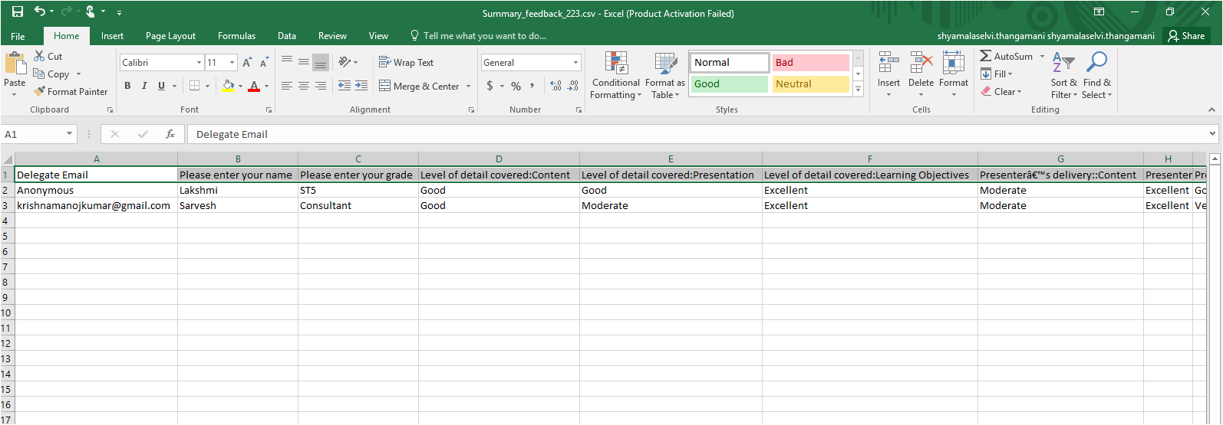Switch to the Formulas tab
The height and width of the screenshot is (425, 1223).
236,36
